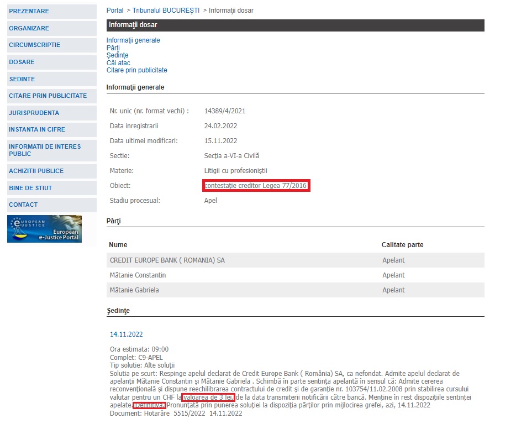The height and width of the screenshot is (424, 516).
Task: Open BINE DE STIUT sidebar item
Action: pos(52,189)
